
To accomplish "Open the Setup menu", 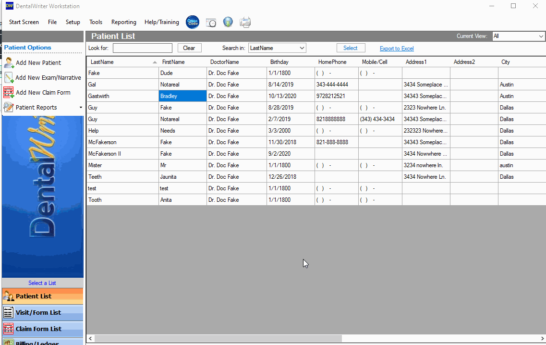I will [x=73, y=22].
